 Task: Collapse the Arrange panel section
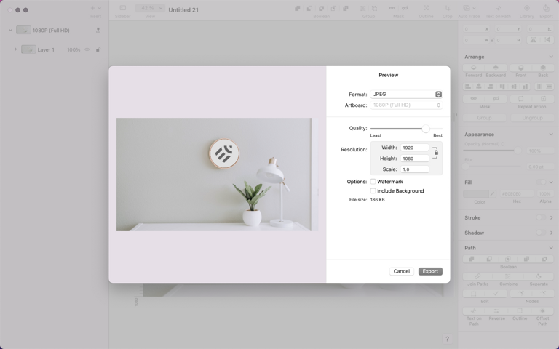click(551, 57)
